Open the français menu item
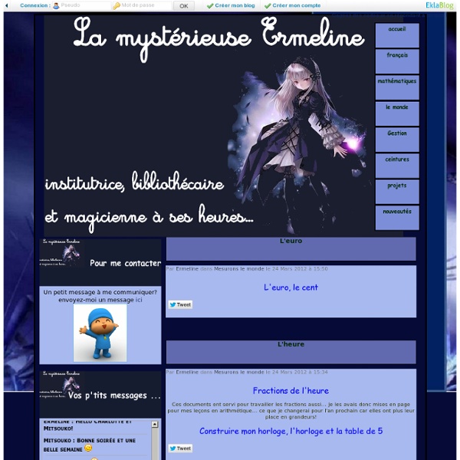Image resolution: width=460 pixels, height=460 pixels. click(x=397, y=61)
